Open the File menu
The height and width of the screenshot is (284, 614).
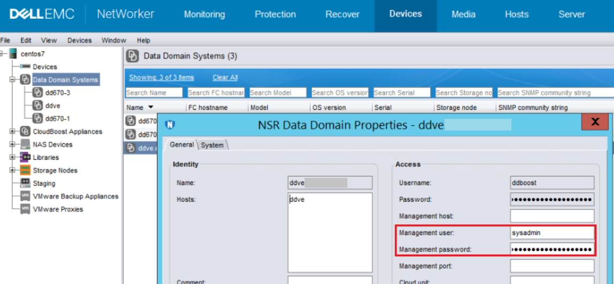pyautogui.click(x=5, y=40)
